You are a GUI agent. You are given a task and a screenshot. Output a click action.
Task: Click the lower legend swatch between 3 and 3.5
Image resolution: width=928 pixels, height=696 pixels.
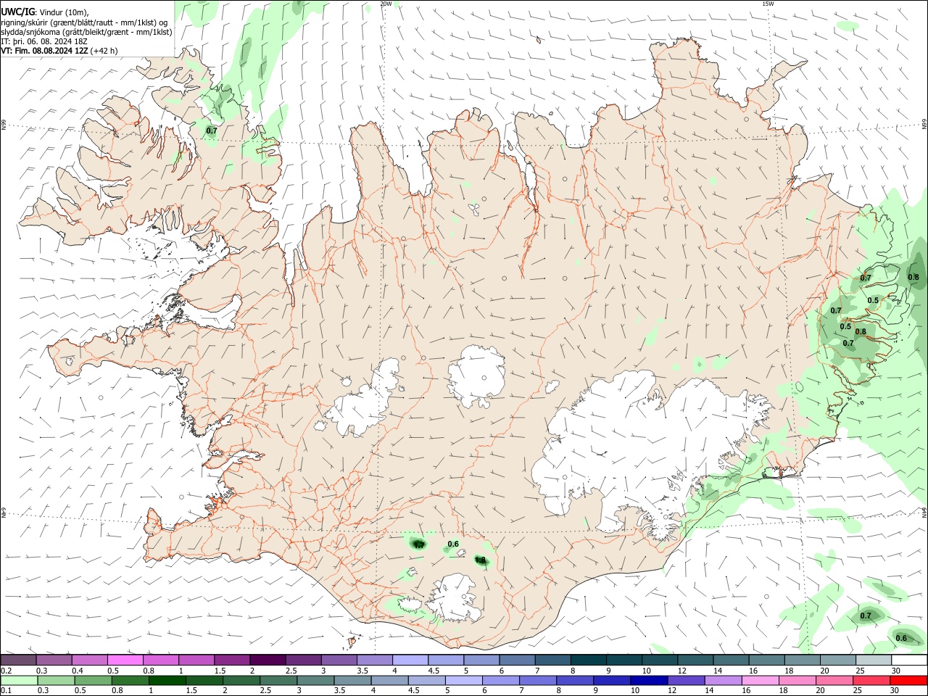click(316, 680)
